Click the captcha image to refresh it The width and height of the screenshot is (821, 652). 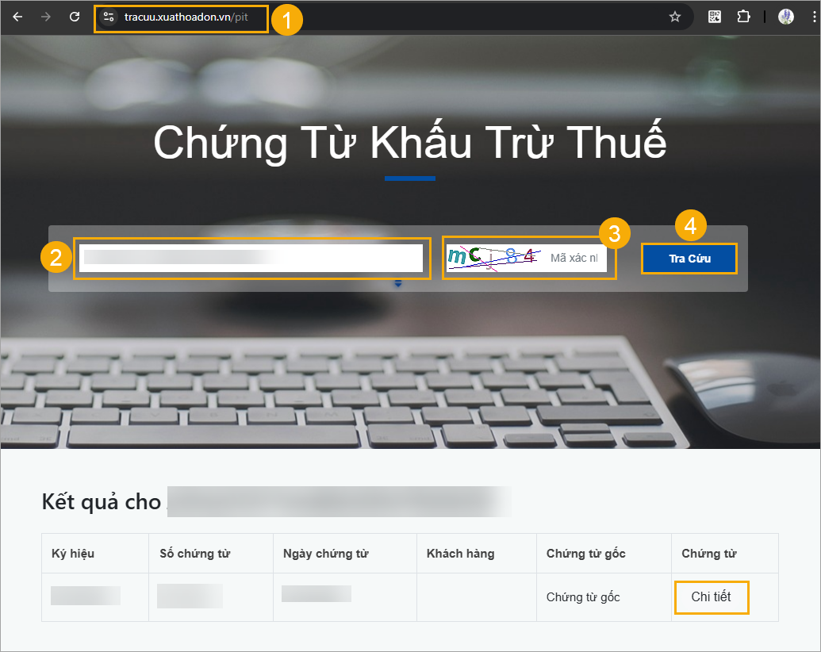click(492, 258)
